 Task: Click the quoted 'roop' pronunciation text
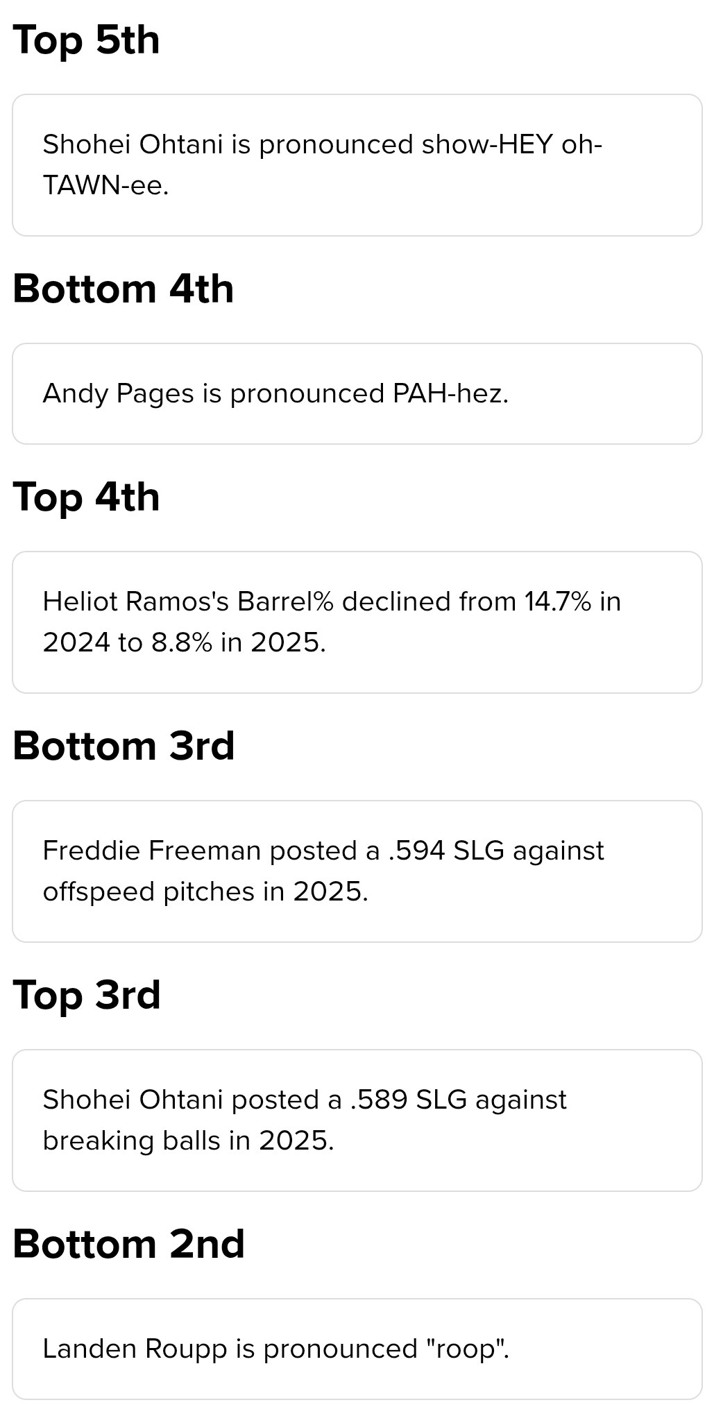464,1349
